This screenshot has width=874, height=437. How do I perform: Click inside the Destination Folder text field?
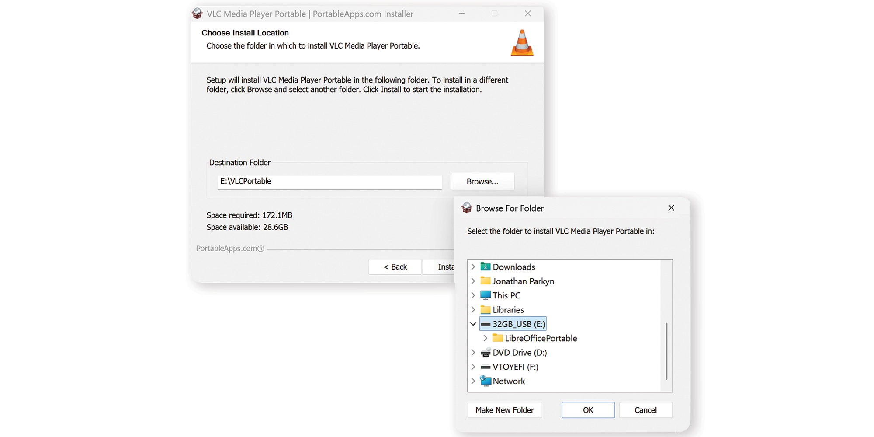329,181
